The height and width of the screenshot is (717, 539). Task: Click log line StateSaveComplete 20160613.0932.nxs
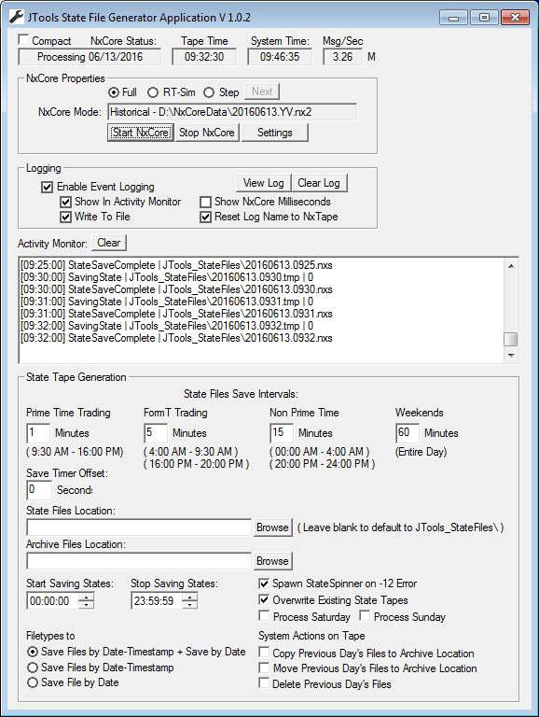tap(176, 338)
